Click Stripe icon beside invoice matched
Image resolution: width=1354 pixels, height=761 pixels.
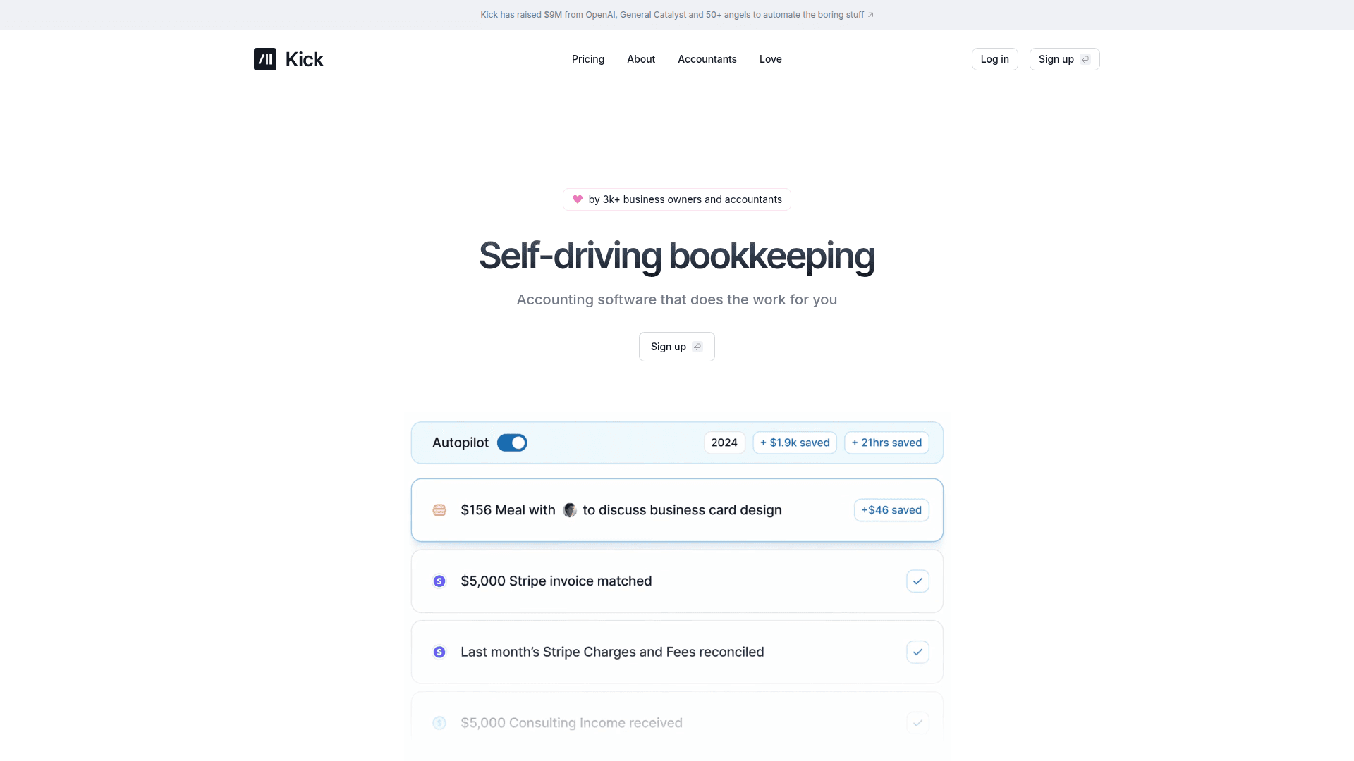click(439, 581)
